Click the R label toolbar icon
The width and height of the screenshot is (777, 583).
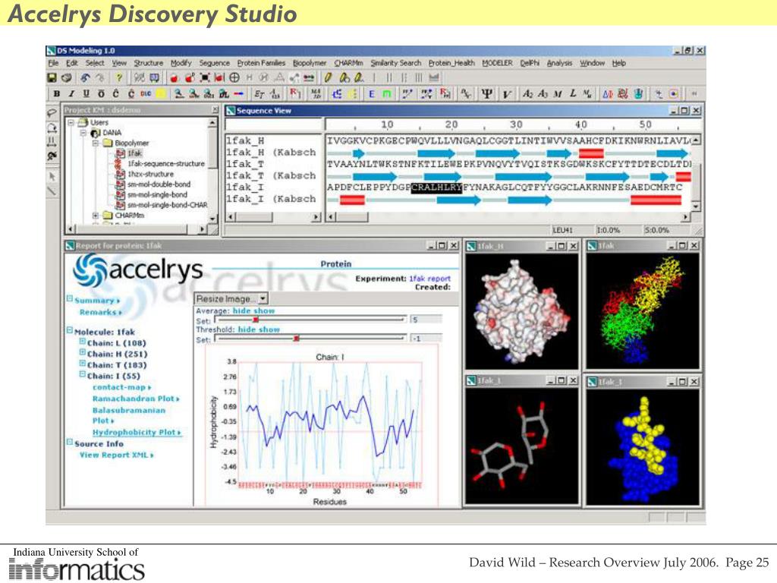295,93
